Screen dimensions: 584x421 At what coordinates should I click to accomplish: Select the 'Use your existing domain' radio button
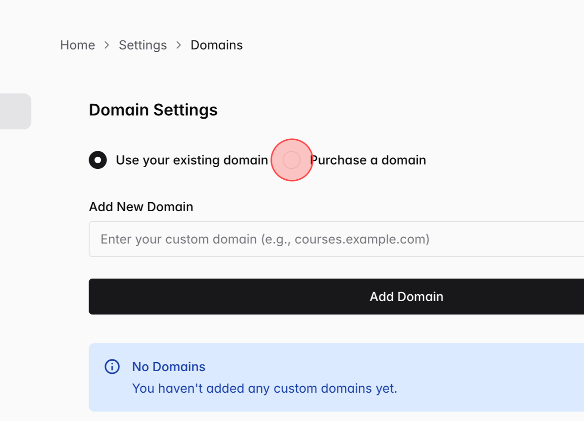pos(98,160)
